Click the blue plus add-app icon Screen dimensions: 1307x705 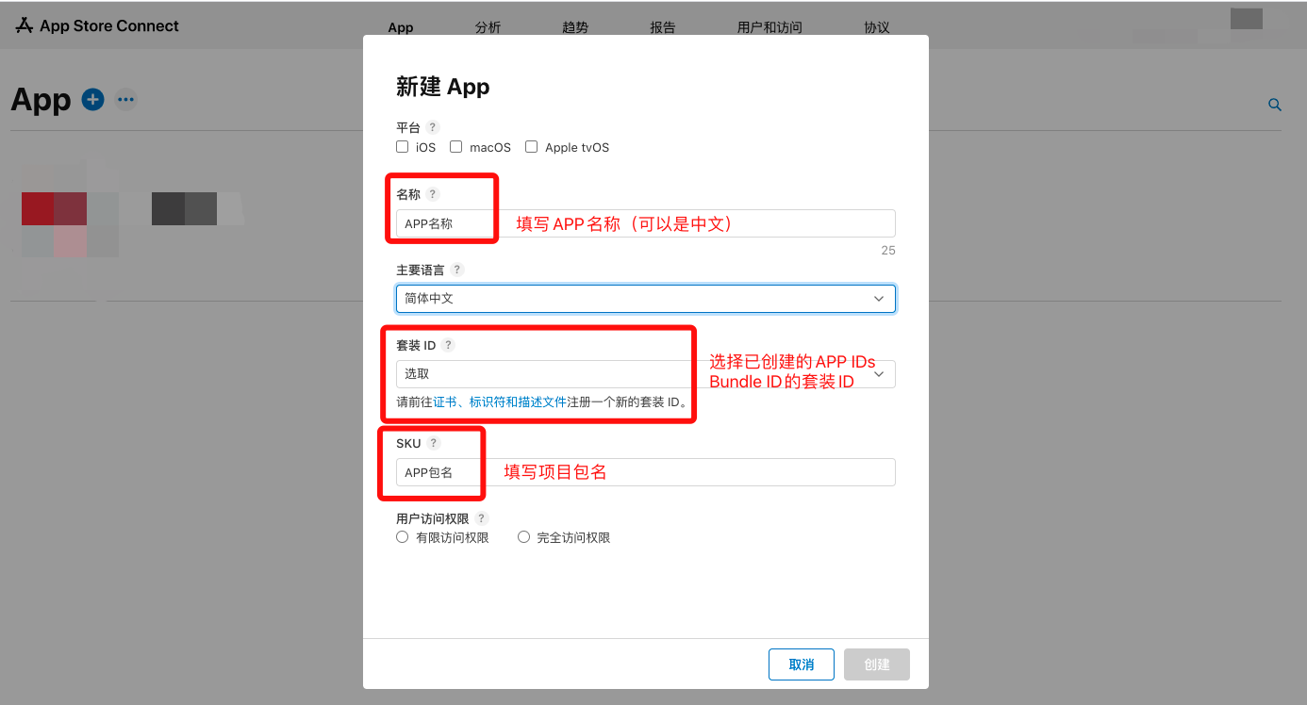tap(92, 99)
